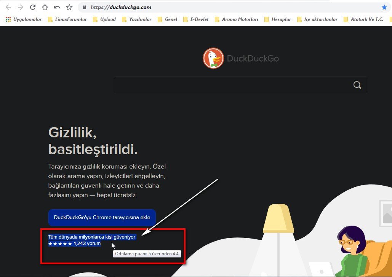Open the E-Devlet bookmark folder

click(x=196, y=19)
